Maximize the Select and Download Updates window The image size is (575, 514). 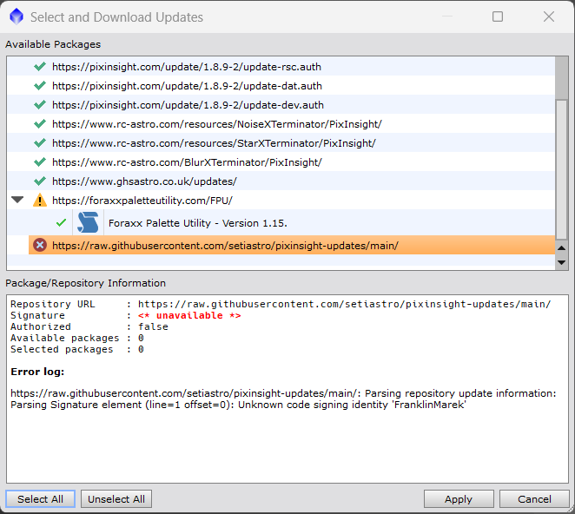point(498,16)
